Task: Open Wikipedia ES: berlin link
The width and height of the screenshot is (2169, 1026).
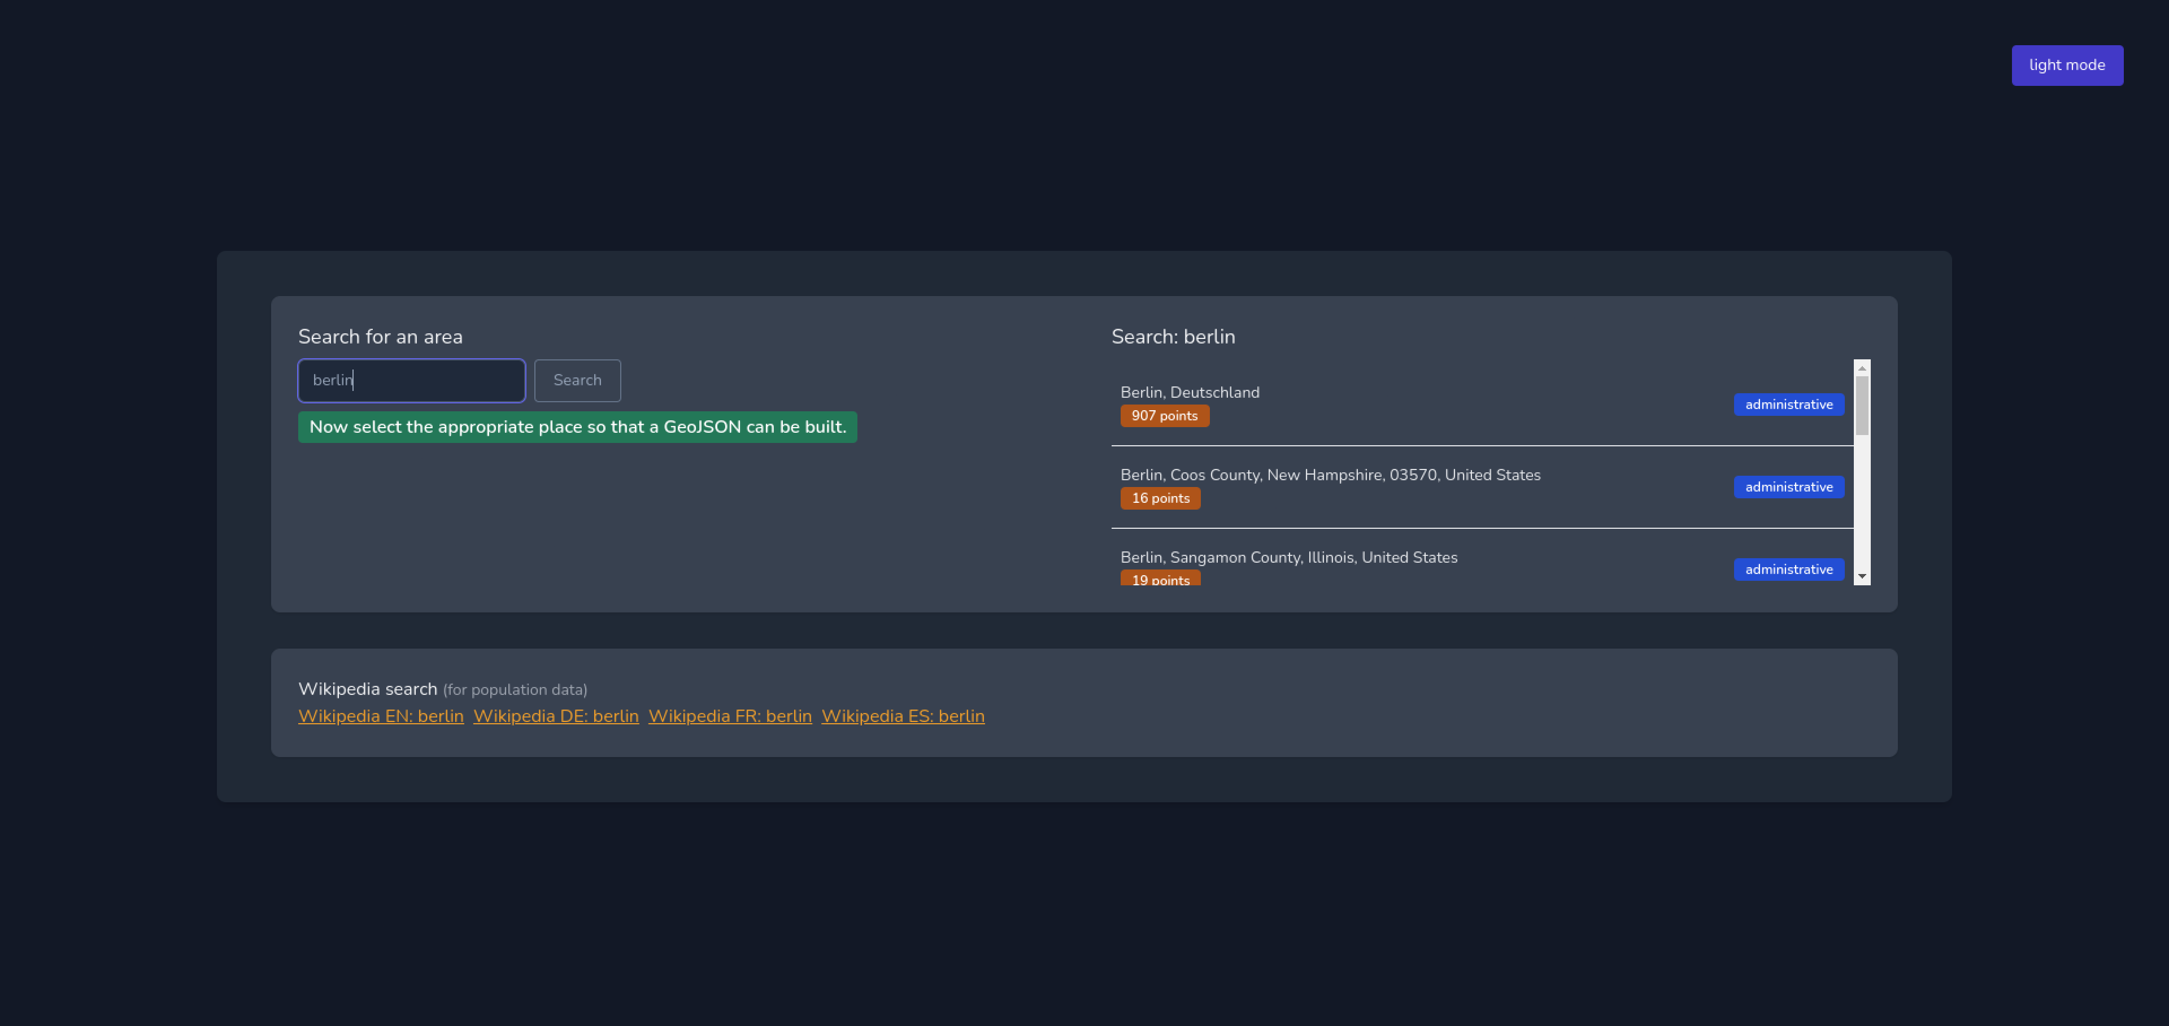Action: (903, 717)
